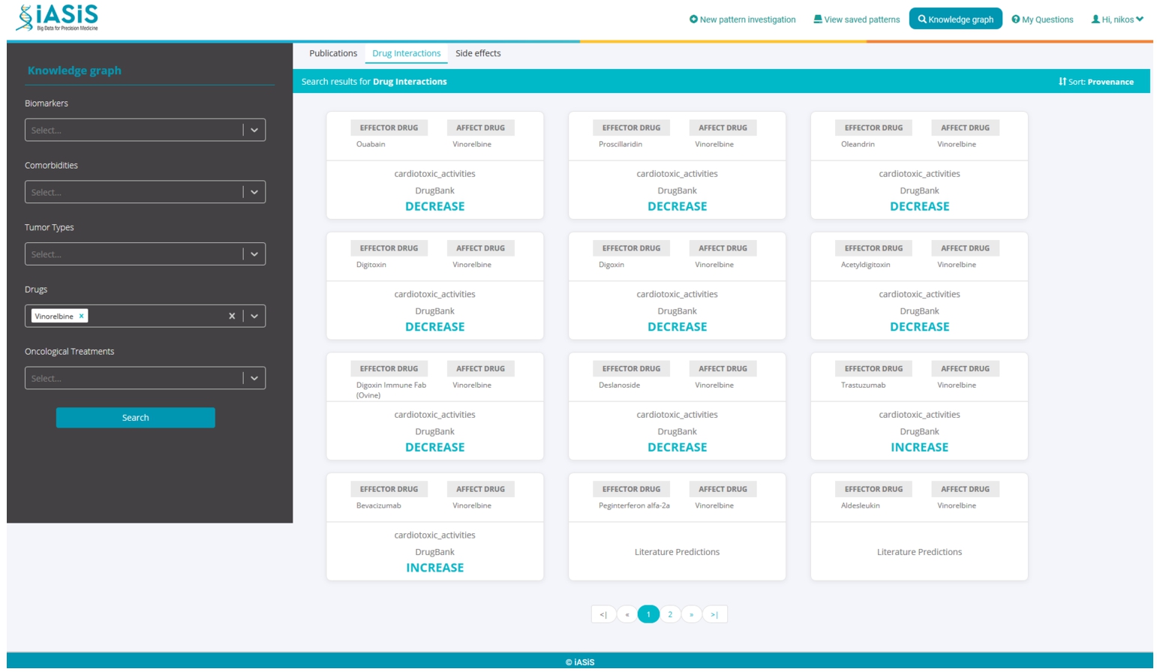The width and height of the screenshot is (1157, 672).
Task: Go to previous results page
Action: coord(627,614)
